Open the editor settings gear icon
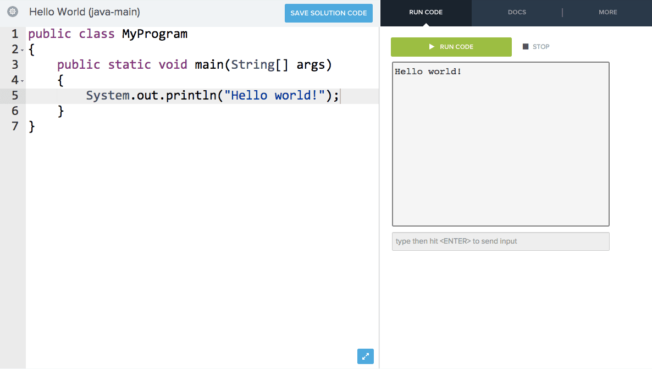Screen dimensions: 652x369 [x=13, y=12]
